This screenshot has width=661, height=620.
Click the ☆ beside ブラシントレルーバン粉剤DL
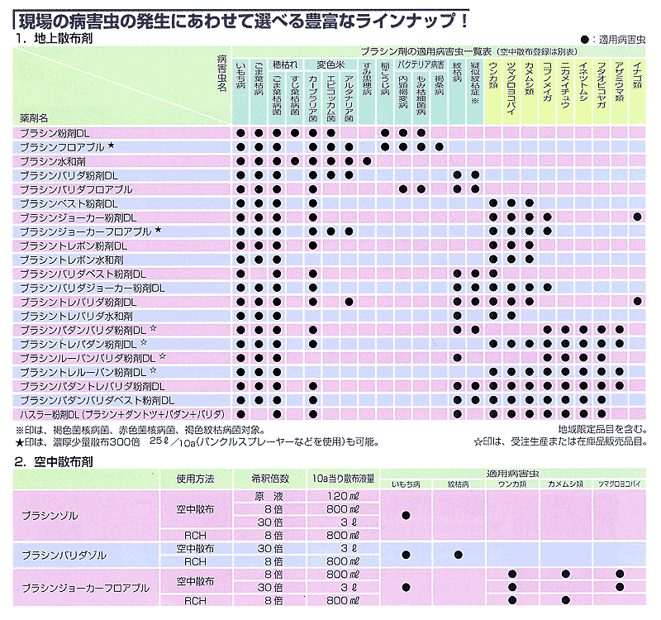pyautogui.click(x=154, y=371)
